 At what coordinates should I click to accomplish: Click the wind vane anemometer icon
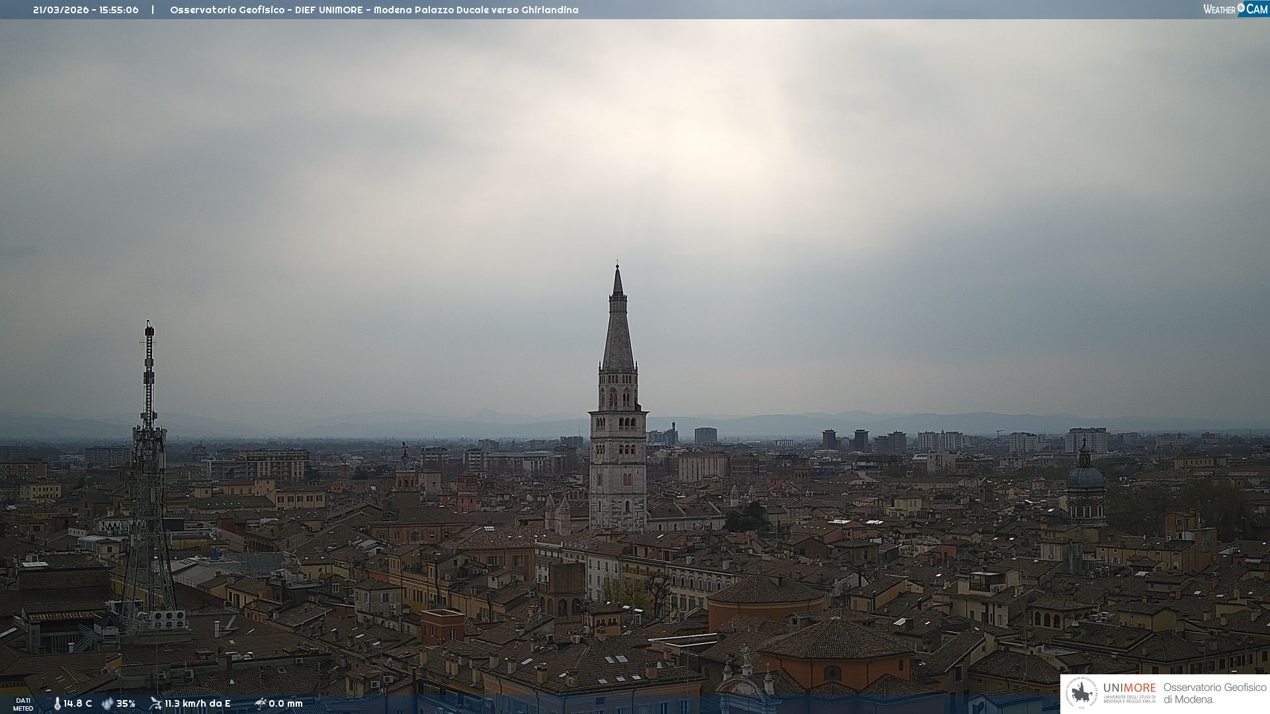pos(155,703)
